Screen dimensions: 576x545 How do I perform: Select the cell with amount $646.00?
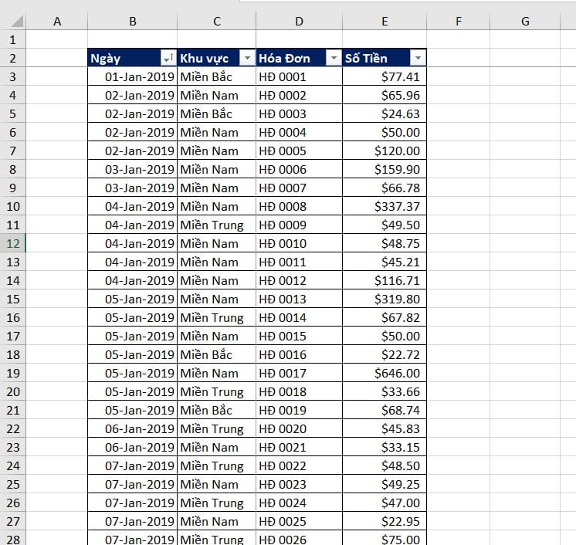pos(385,373)
